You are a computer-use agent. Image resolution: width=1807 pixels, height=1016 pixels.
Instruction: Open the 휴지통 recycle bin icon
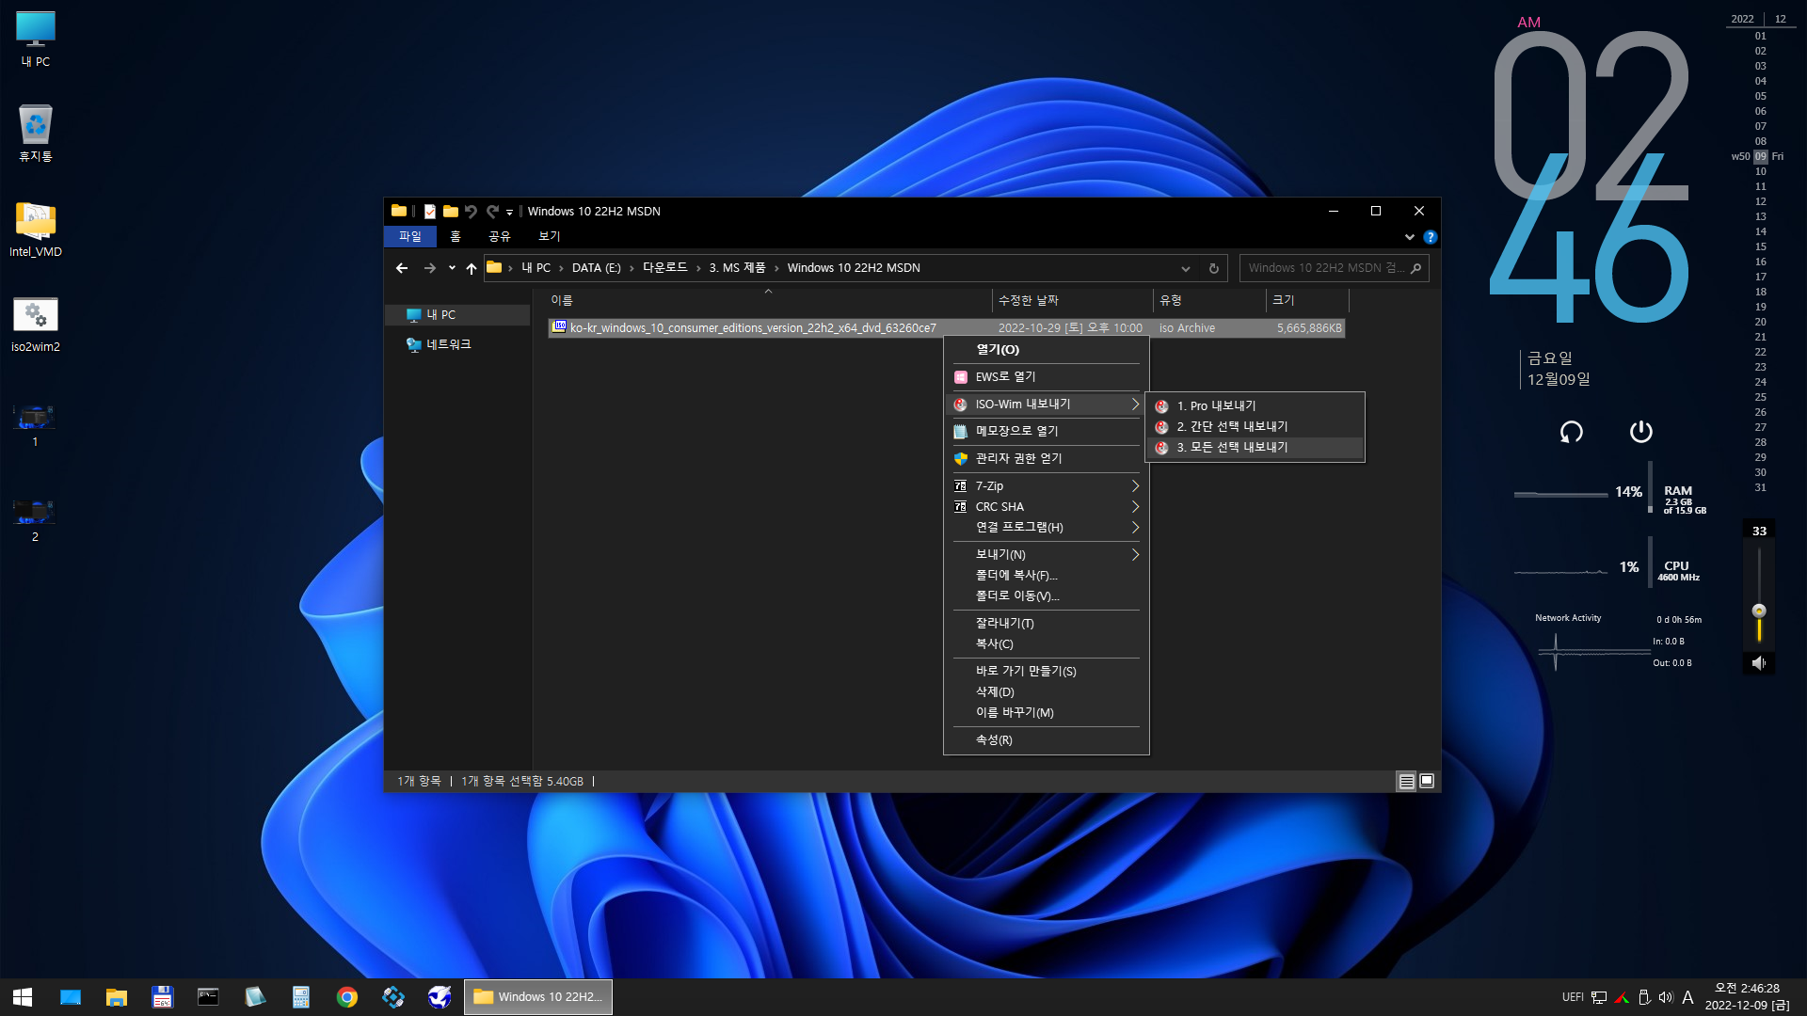36,133
